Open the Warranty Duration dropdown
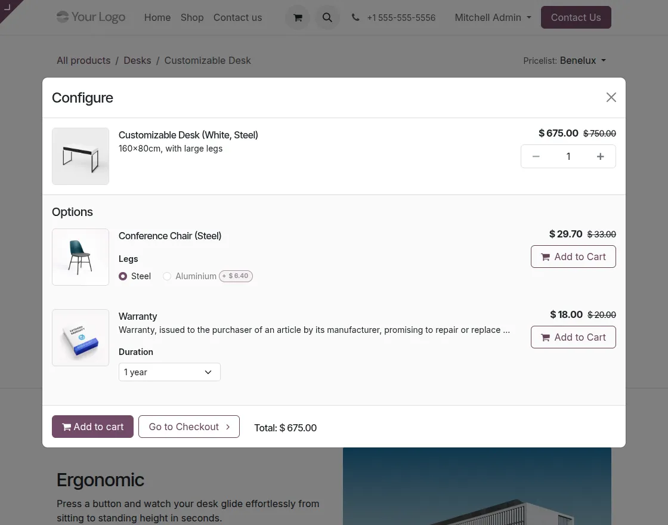The image size is (668, 525). 169,372
